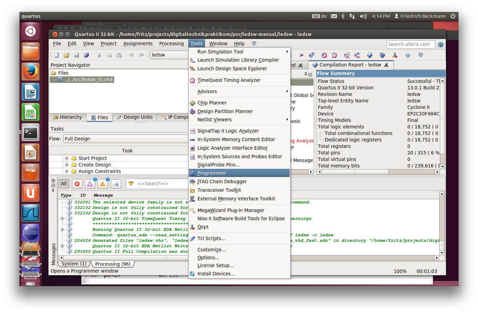Toggle the error messages filter

tap(77, 184)
